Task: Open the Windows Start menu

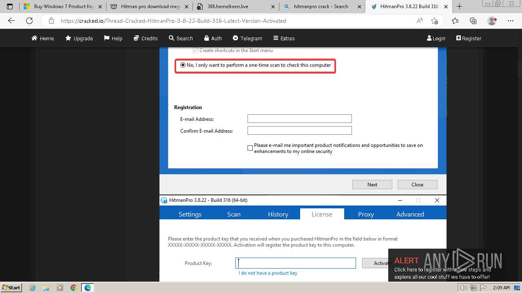Action: [x=11, y=288]
